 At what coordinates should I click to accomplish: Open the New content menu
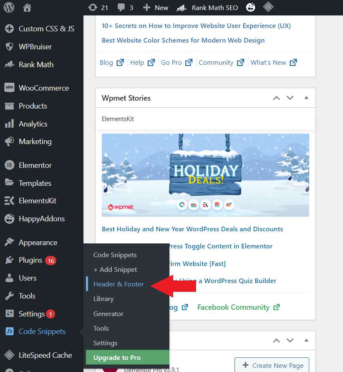point(156,8)
